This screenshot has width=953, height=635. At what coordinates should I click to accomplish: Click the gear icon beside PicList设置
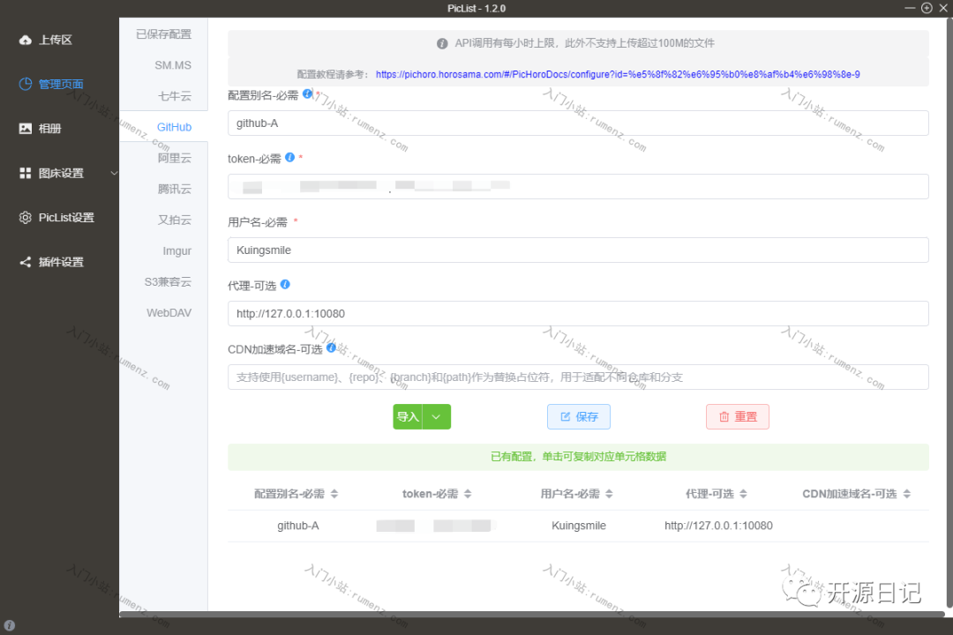[25, 218]
